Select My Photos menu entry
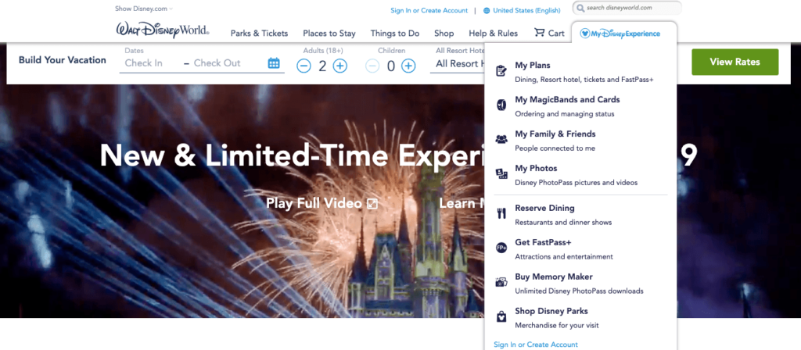 [536, 168]
